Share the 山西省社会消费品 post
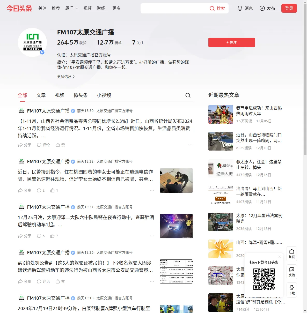307x313 pixels. 24,145
